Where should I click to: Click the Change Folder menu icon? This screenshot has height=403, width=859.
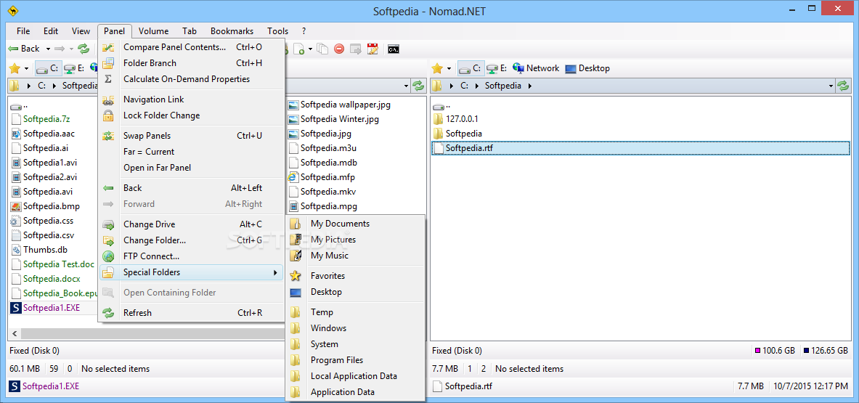[108, 240]
